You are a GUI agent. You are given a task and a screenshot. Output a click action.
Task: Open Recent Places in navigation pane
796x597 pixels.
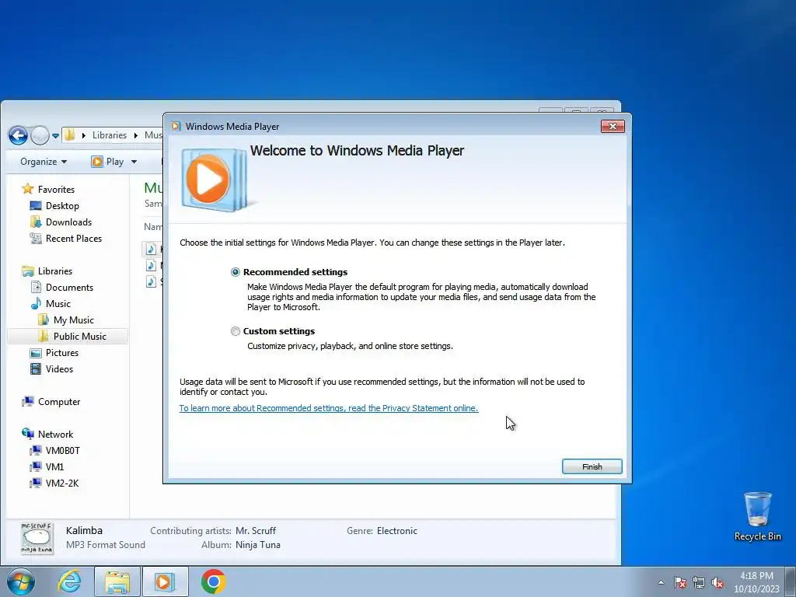pos(74,238)
